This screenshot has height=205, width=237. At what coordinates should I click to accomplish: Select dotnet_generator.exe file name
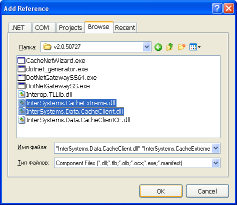tap(57, 69)
